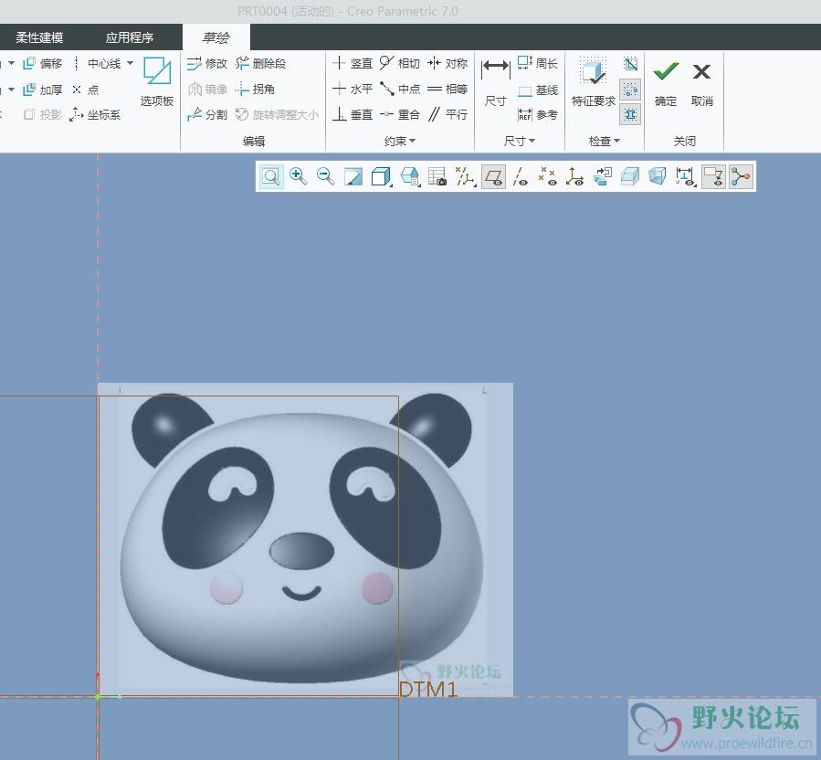Apply the 相等 equal constraint
821x760 pixels.
click(x=447, y=89)
